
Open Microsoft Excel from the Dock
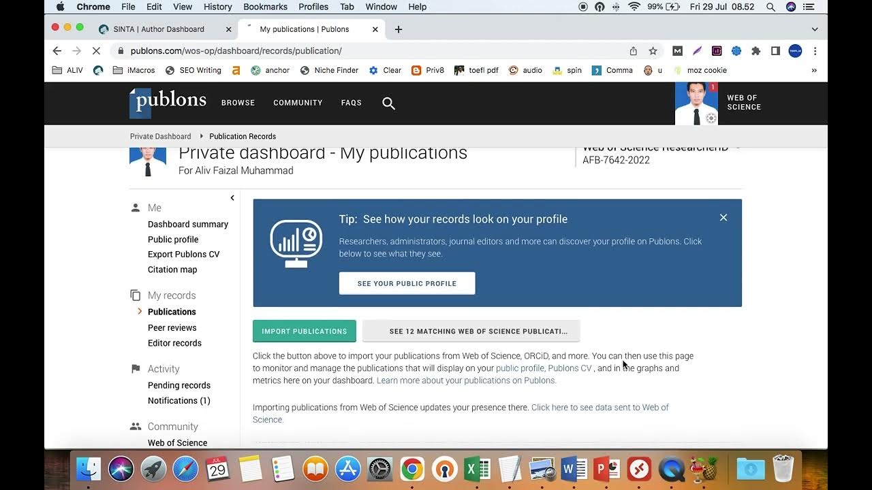pyautogui.click(x=477, y=469)
